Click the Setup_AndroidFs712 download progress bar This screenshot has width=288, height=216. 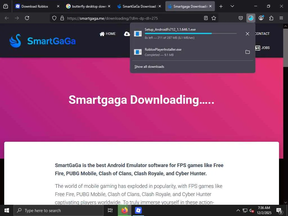[x=191, y=33]
